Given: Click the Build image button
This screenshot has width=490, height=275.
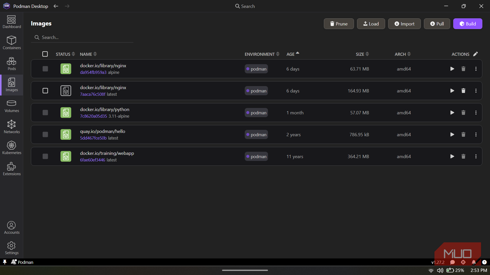Looking at the screenshot, I should [x=468, y=24].
